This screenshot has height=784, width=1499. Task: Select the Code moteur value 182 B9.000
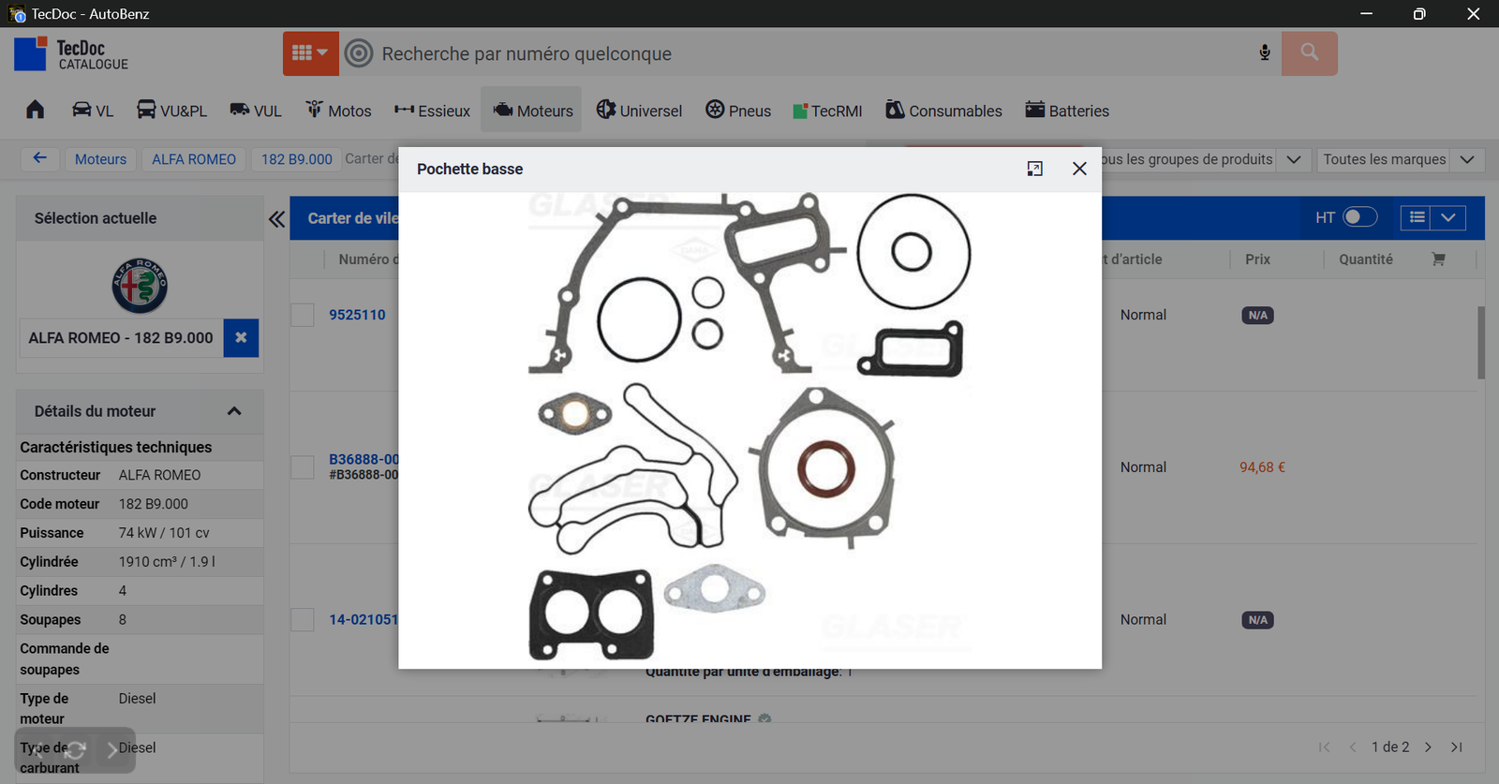[x=154, y=504]
